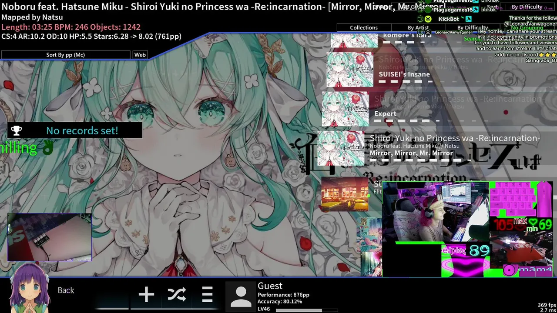Click the Expert beatmap thumbnail
This screenshot has width=557, height=313.
pyautogui.click(x=345, y=109)
